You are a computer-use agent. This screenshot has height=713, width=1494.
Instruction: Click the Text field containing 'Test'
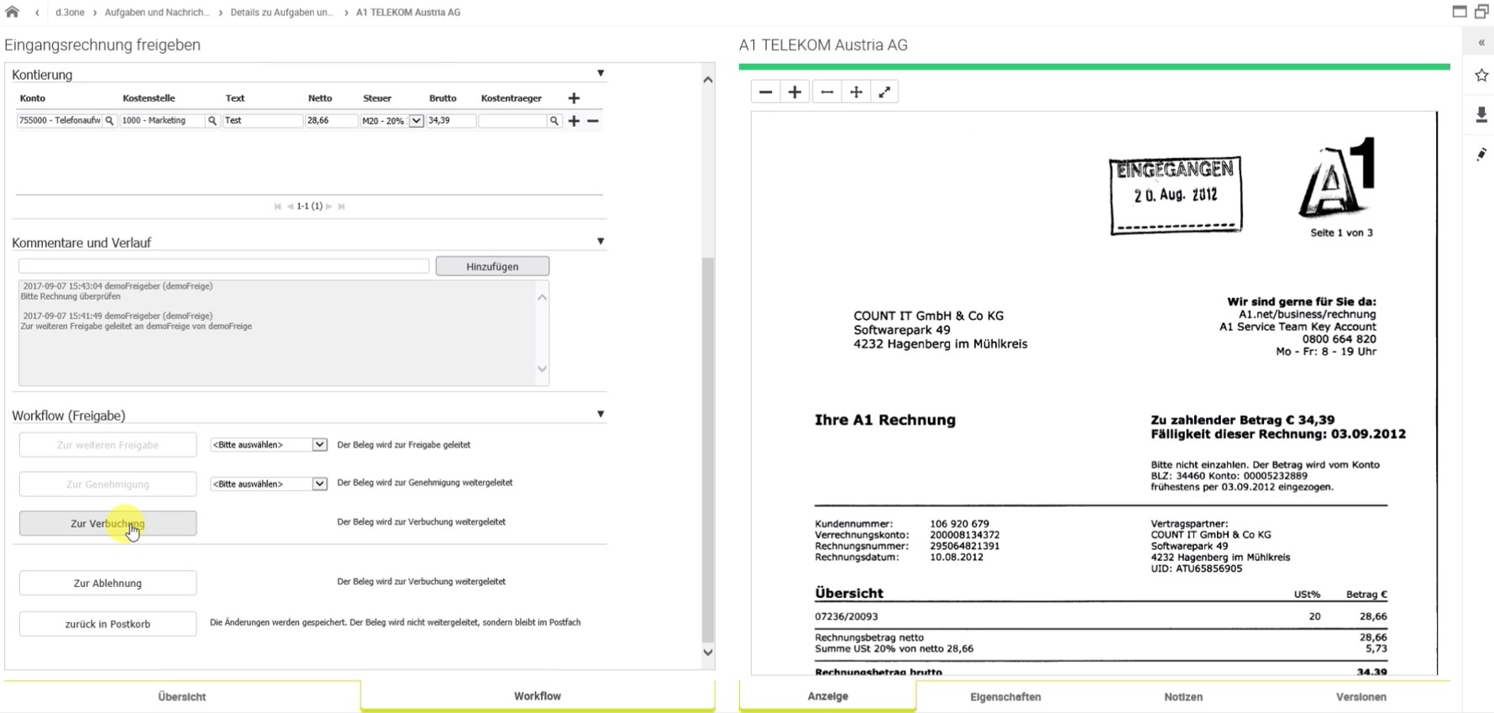(x=262, y=121)
